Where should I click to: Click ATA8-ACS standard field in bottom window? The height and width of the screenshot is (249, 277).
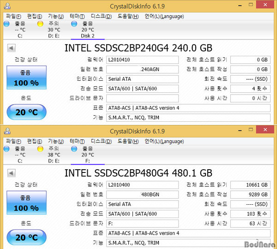pos(188,233)
